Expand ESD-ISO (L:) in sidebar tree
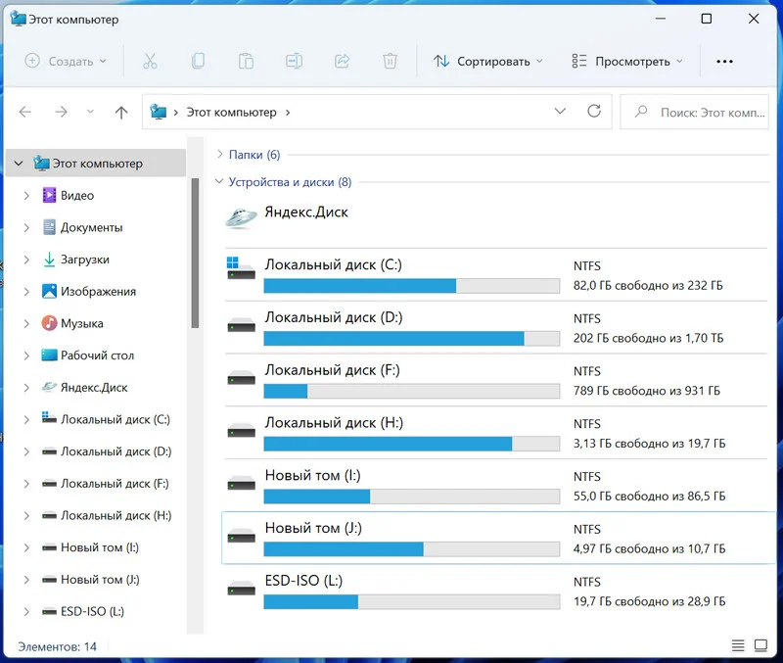The width and height of the screenshot is (783, 663). (x=26, y=611)
